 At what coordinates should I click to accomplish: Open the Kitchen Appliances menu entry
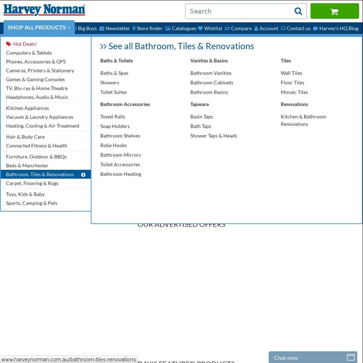(x=27, y=108)
